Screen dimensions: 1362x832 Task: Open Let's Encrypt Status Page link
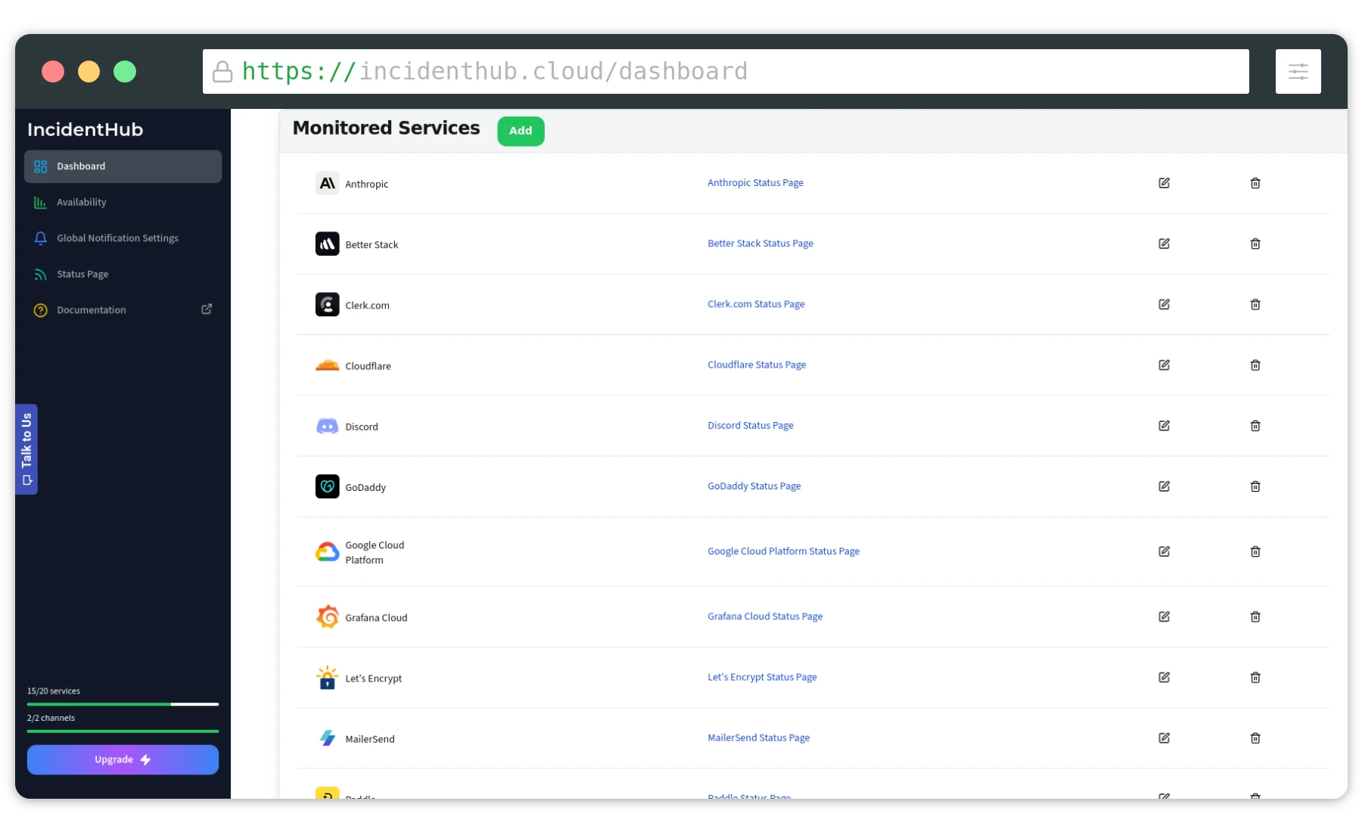[x=762, y=677]
